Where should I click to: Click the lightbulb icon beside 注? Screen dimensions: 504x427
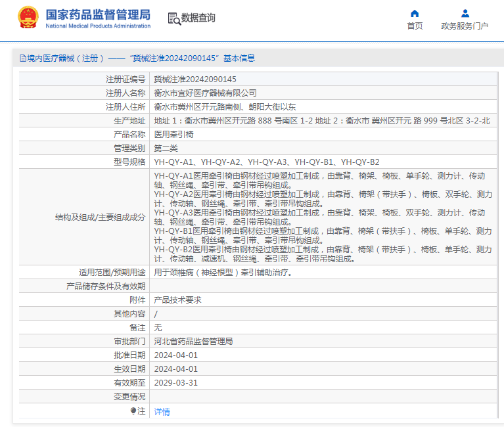[133, 411]
